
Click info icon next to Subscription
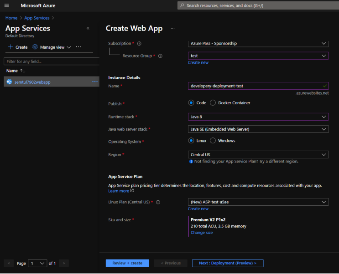139,44
